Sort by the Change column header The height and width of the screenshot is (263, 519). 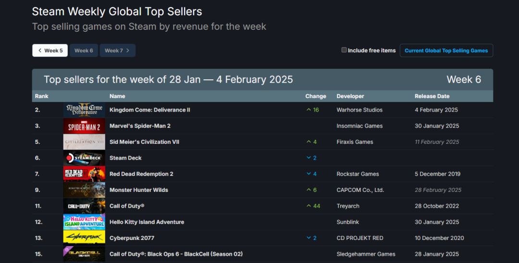pyautogui.click(x=315, y=96)
